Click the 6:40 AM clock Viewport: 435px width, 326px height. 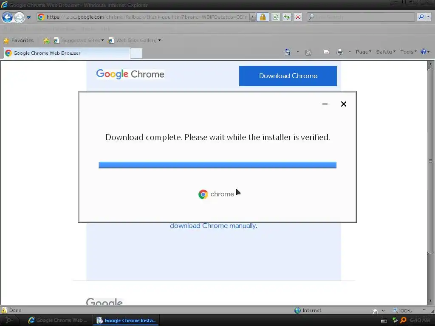(420, 320)
